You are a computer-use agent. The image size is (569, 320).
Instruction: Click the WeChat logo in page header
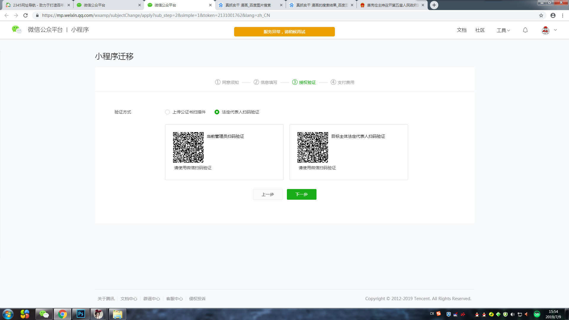pyautogui.click(x=17, y=30)
